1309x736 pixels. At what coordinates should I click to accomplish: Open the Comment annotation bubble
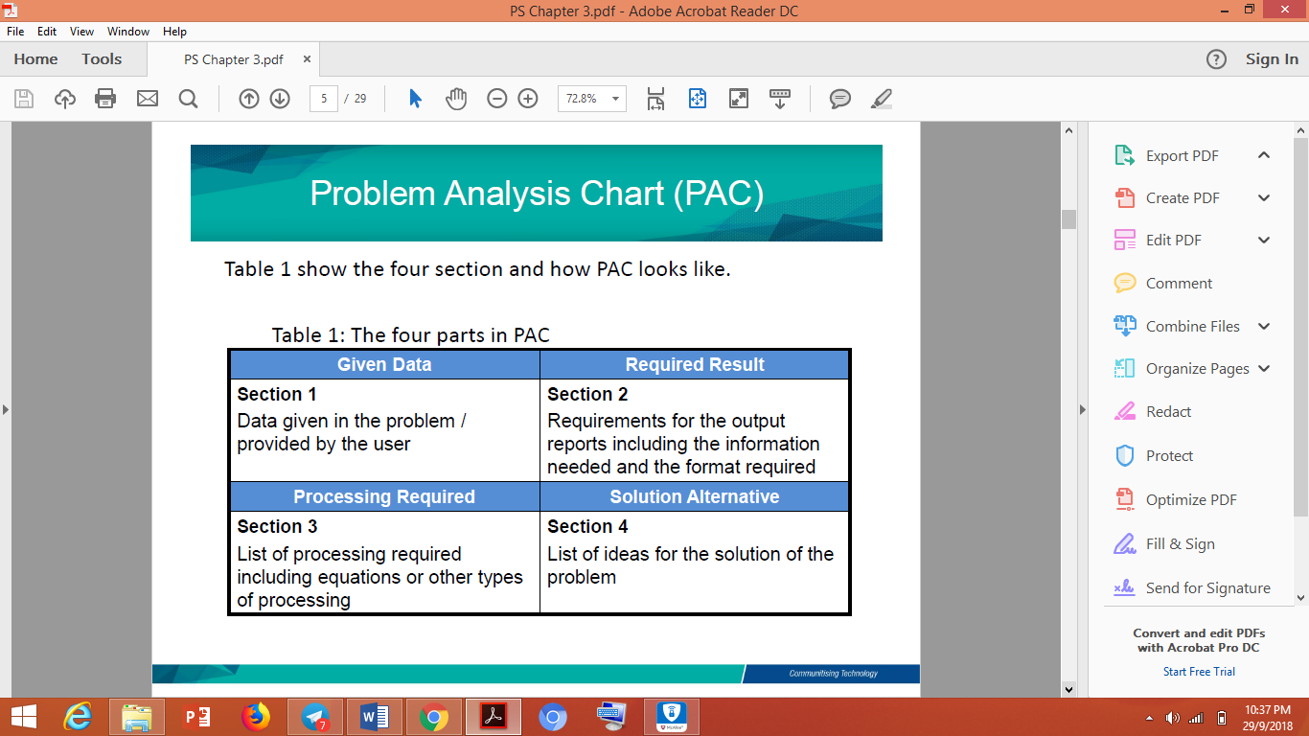pos(840,98)
